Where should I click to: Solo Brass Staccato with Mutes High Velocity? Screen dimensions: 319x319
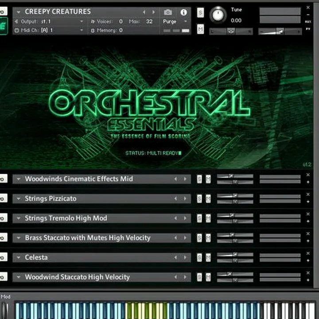[x=199, y=237]
